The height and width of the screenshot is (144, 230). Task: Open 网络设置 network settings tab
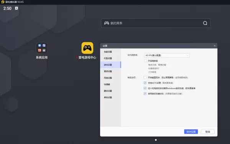tap(111, 78)
